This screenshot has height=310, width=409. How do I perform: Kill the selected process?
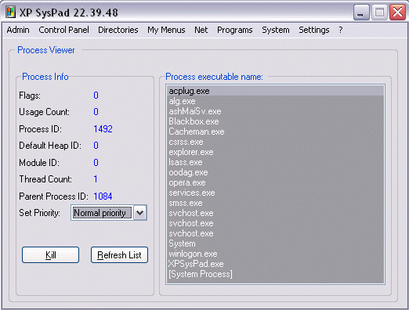click(50, 254)
